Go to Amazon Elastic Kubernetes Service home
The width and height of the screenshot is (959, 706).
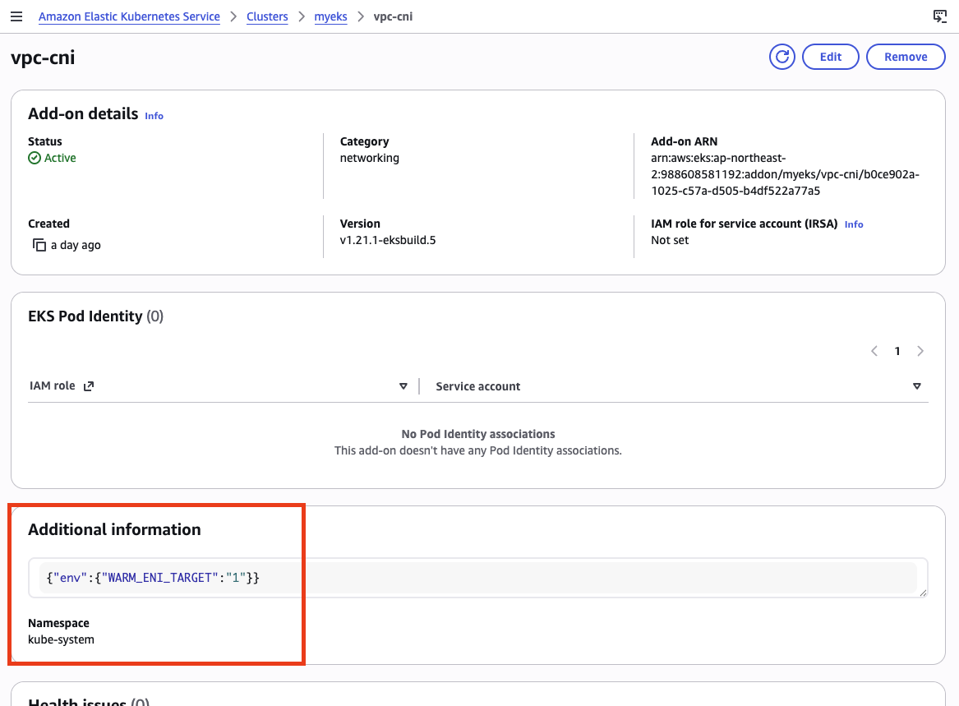[x=129, y=16]
